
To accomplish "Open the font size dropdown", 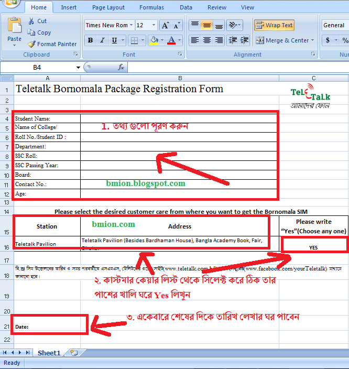I will 154,25.
